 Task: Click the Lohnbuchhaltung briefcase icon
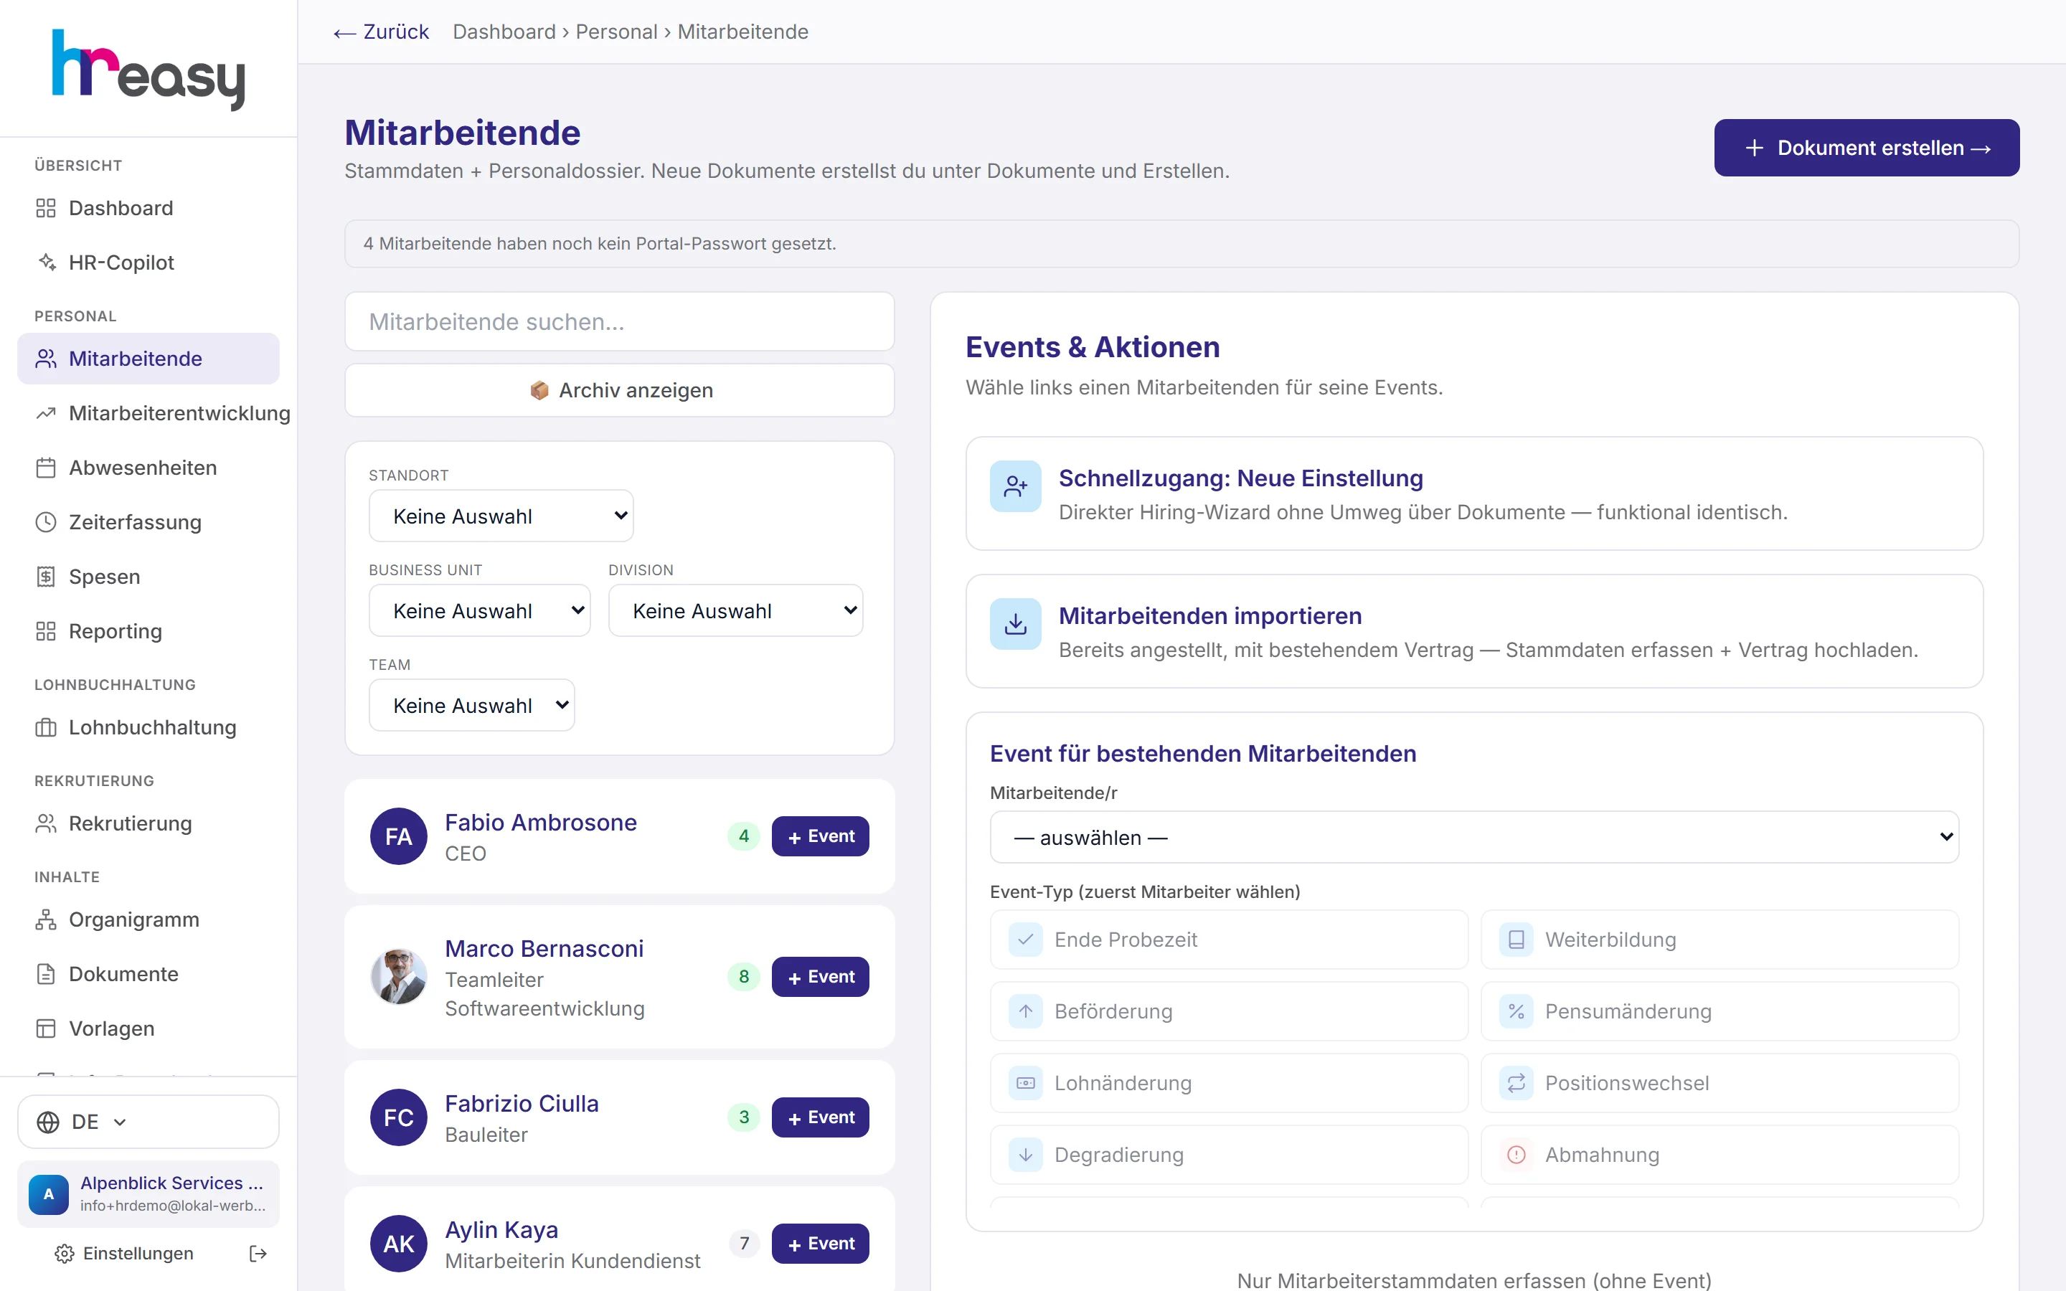(46, 727)
